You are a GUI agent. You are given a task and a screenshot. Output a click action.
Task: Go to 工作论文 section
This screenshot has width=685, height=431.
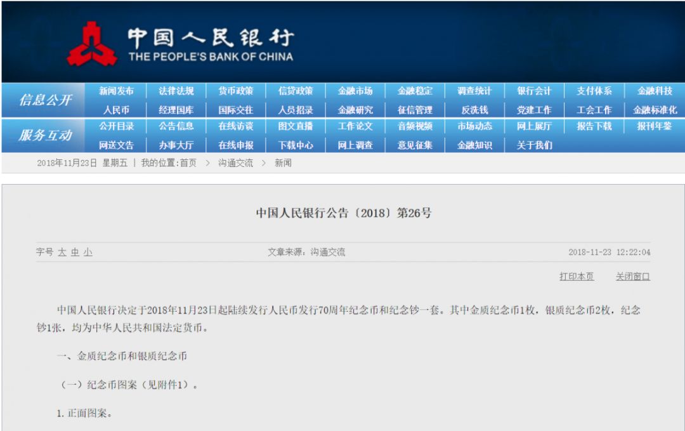tap(355, 126)
